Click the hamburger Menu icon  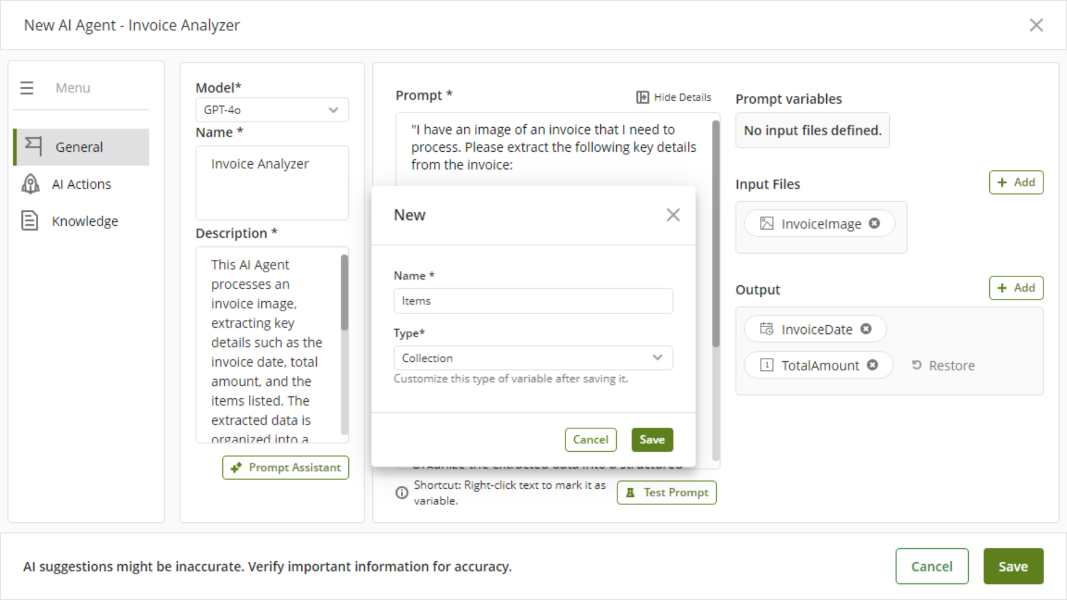(x=27, y=88)
